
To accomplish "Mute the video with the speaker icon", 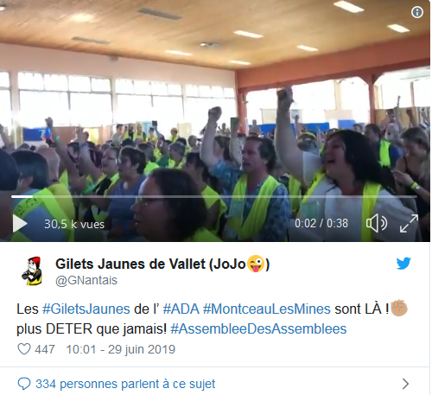I will tap(377, 223).
